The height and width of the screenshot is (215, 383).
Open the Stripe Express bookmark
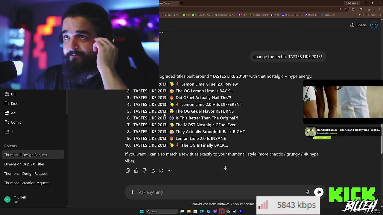tap(312, 15)
